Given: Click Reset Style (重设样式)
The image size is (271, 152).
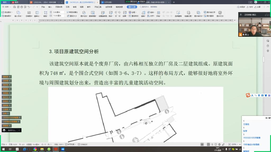Looking at the screenshot, I should coord(134,16).
